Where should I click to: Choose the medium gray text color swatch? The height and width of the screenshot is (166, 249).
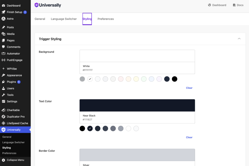[x=113, y=129]
